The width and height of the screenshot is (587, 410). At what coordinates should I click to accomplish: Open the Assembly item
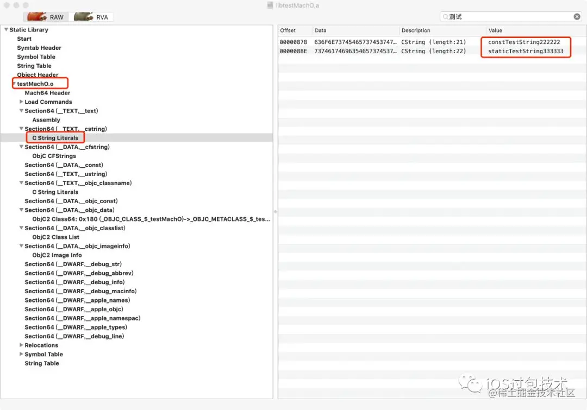(x=46, y=120)
